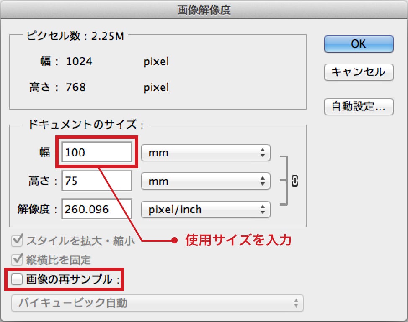Screen dimensions: 408x322
Task: Click the pixel width value 1024
Action: click(x=79, y=62)
